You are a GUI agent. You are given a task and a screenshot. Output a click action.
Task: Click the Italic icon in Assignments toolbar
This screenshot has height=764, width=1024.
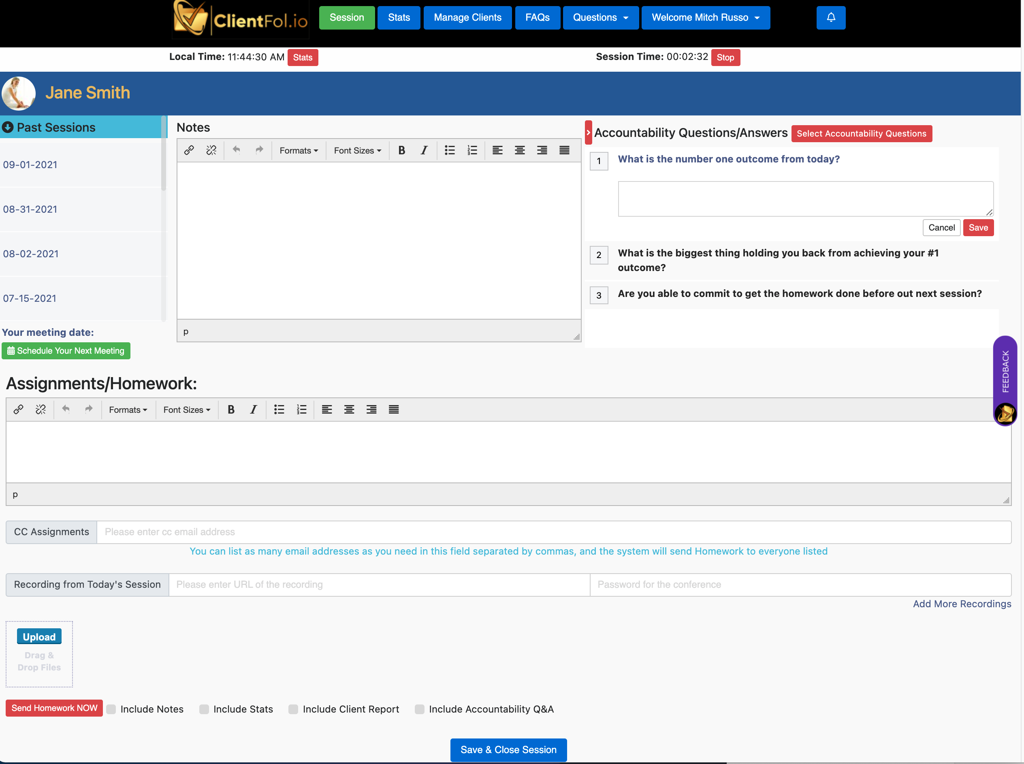click(253, 410)
